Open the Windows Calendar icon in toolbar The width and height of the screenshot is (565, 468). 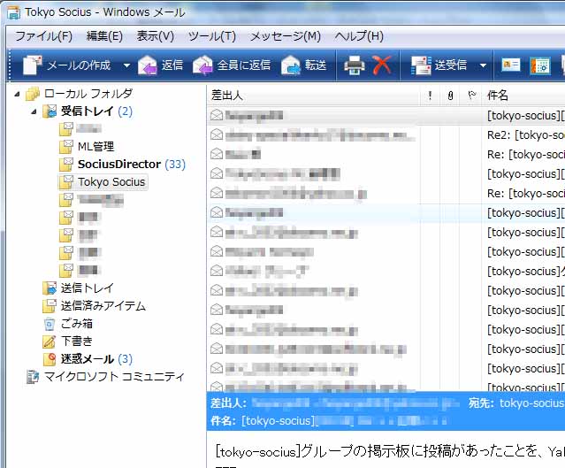(x=540, y=66)
